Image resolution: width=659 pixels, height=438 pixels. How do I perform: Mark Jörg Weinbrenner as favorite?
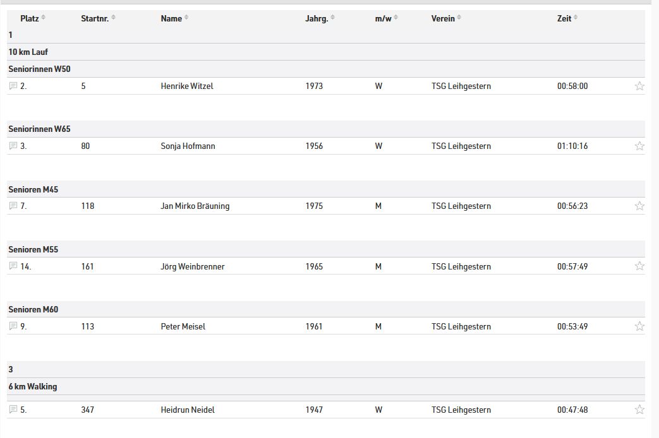(x=639, y=266)
